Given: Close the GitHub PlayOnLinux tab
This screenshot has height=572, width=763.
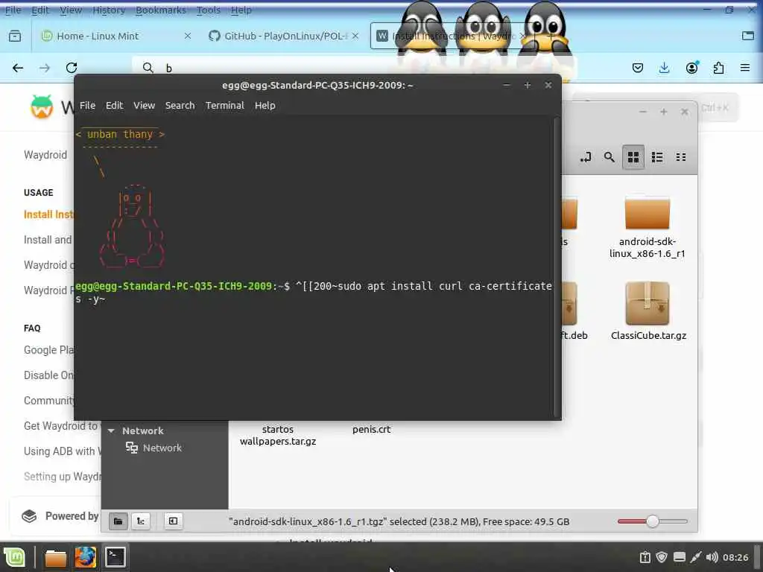Looking at the screenshot, I should click(355, 36).
